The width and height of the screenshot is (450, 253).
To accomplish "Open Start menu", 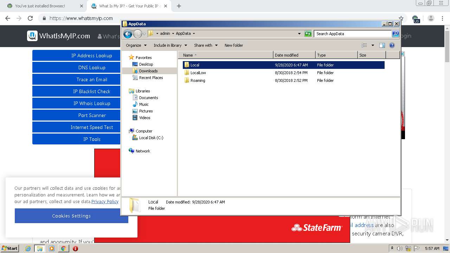I will click(10, 248).
